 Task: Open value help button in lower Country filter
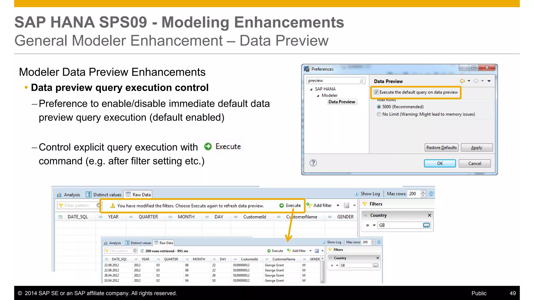(375, 265)
